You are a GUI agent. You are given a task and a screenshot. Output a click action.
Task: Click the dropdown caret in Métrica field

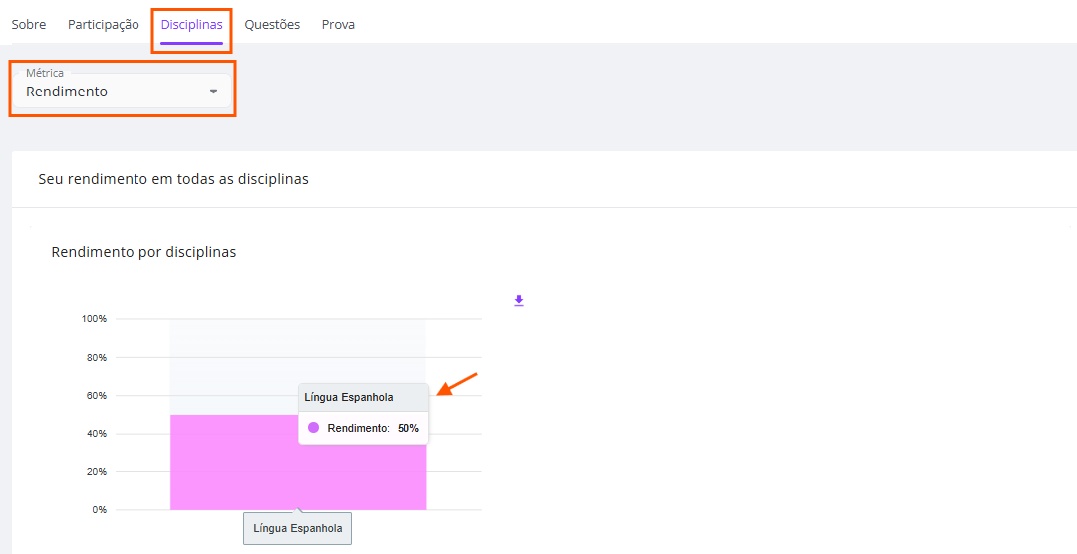213,92
